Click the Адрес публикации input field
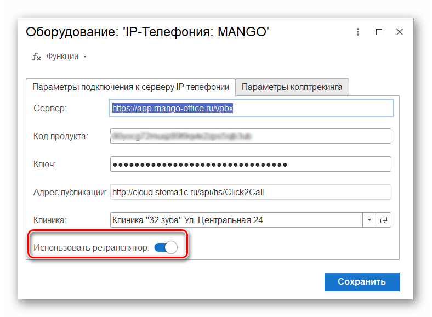This screenshot has width=432, height=317. (251, 192)
